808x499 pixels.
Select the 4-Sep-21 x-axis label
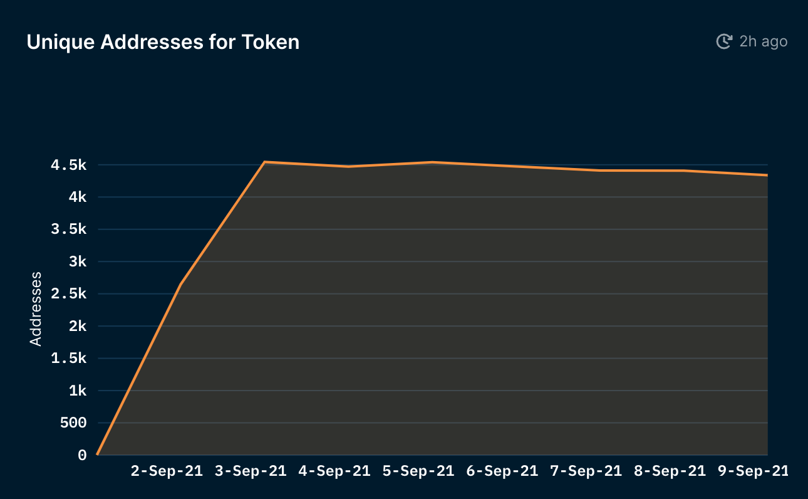(x=334, y=471)
